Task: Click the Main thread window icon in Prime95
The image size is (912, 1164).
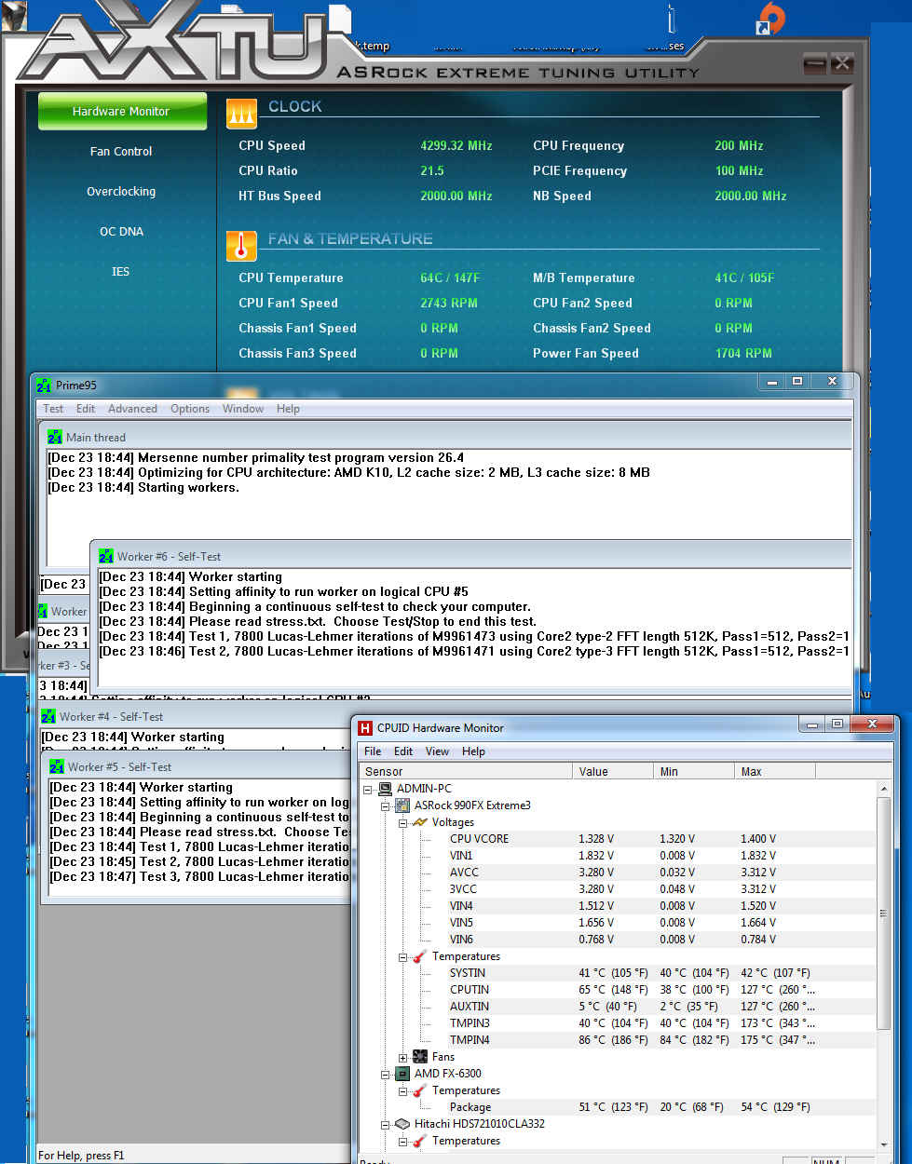Action: click(x=55, y=437)
